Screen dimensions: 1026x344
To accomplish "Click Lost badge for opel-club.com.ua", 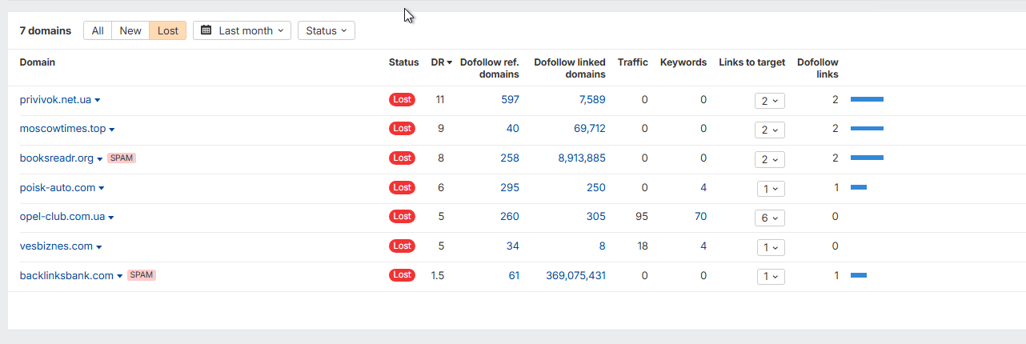I will tap(403, 217).
